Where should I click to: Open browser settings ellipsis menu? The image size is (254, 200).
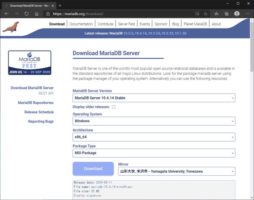click(247, 14)
